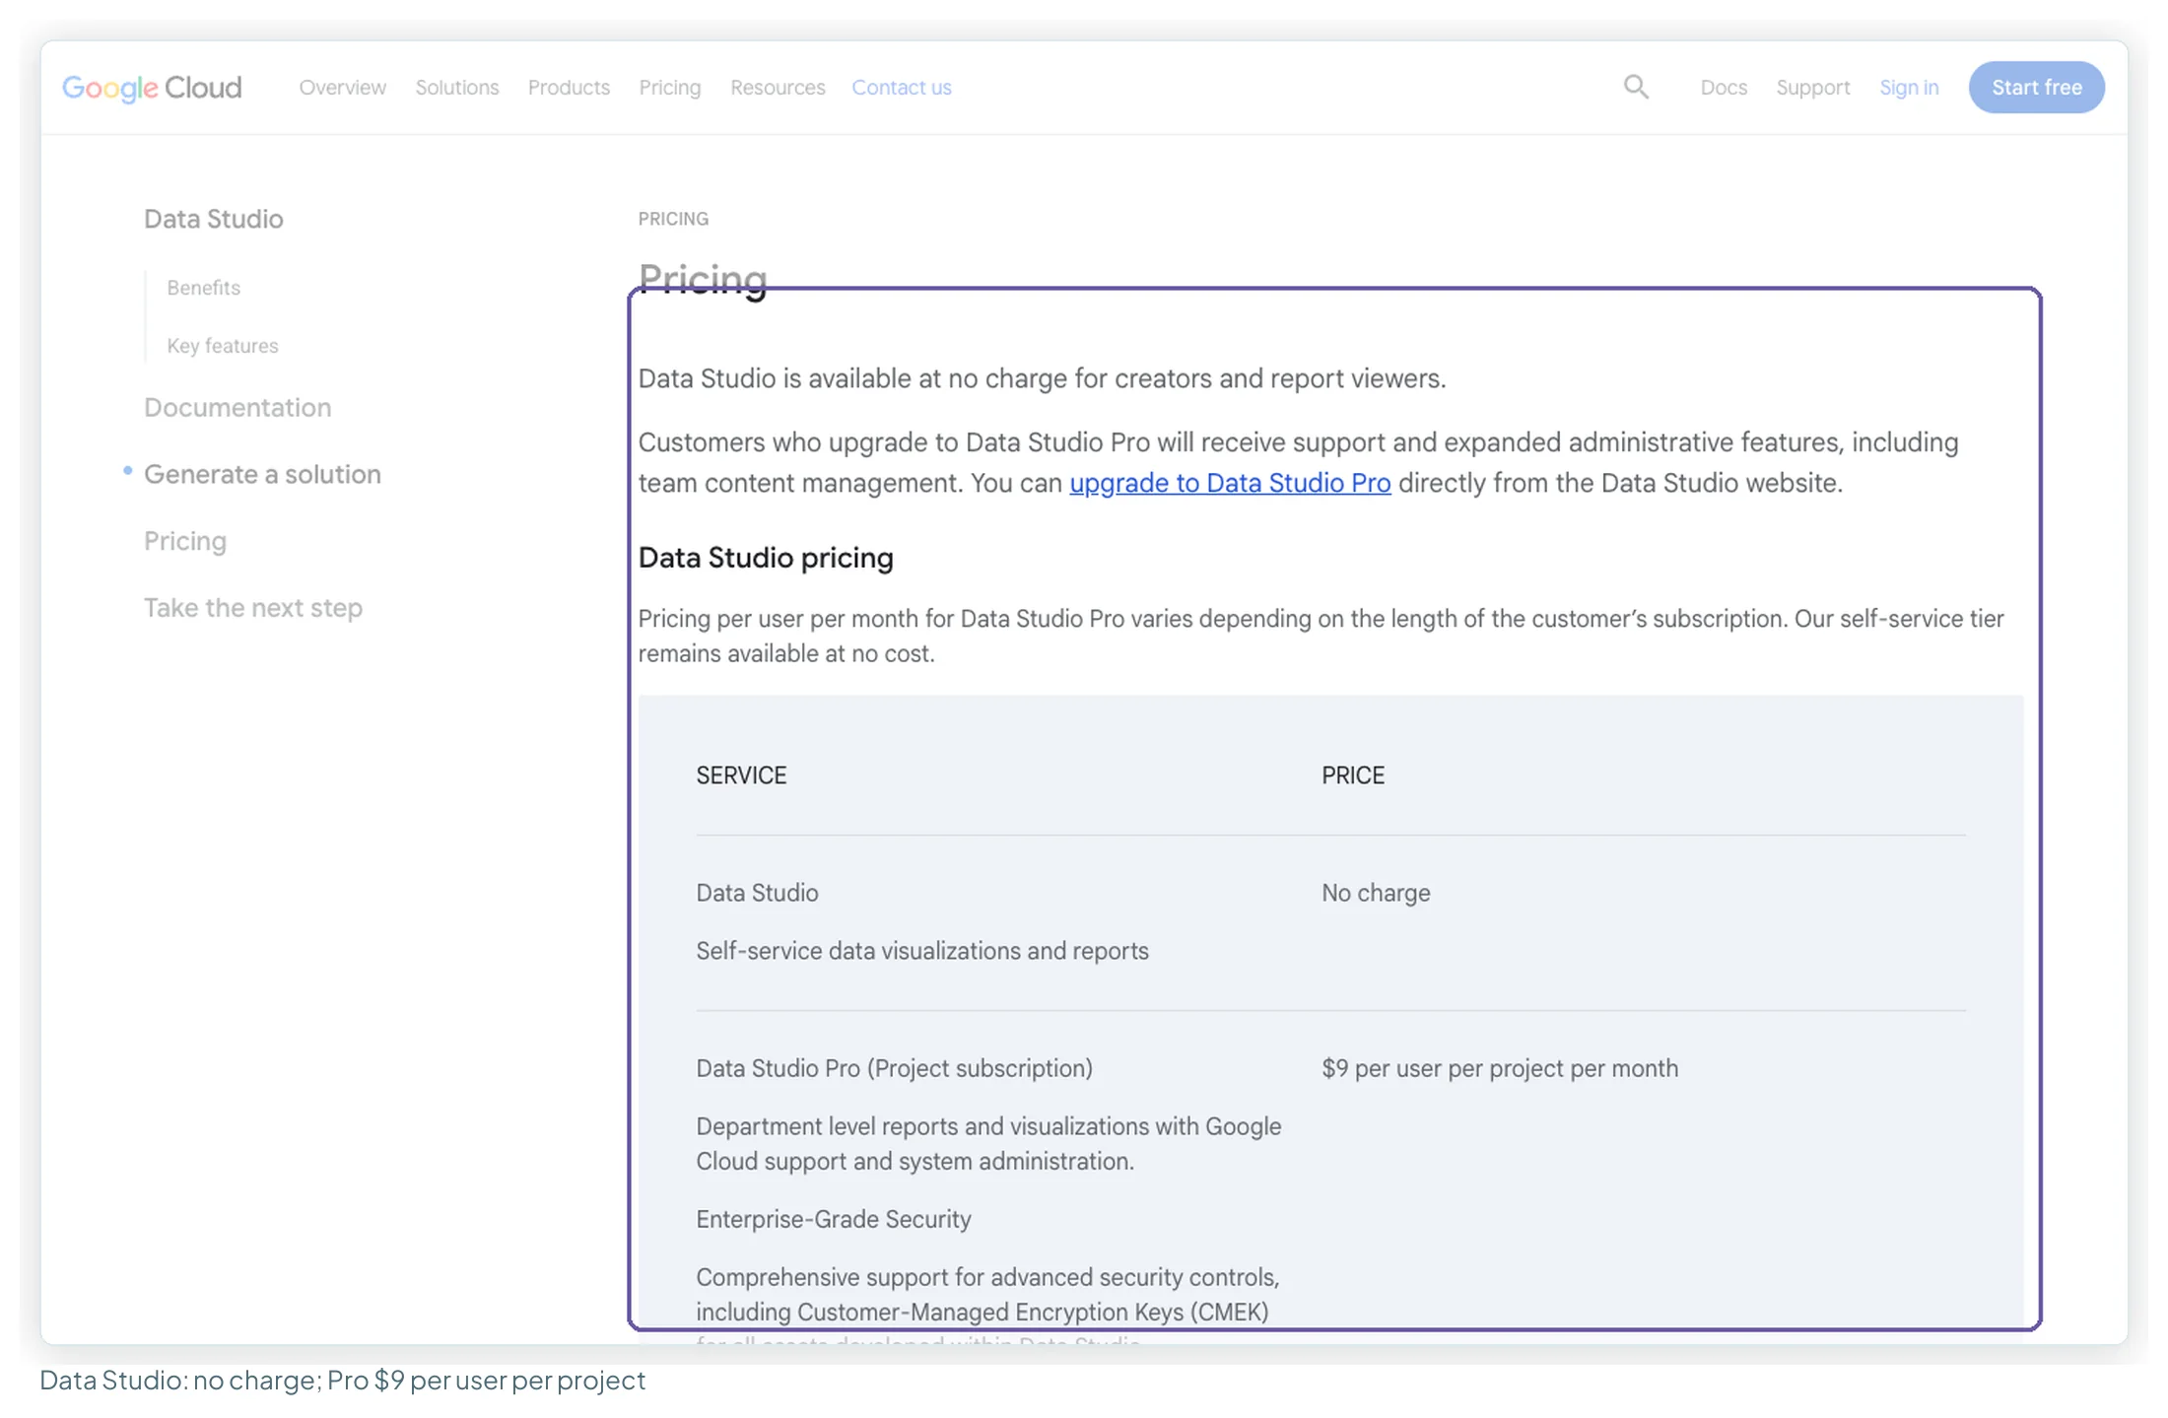Click the SERVICE column header
Viewport: 2168px width, 1418px height.
[x=741, y=776]
